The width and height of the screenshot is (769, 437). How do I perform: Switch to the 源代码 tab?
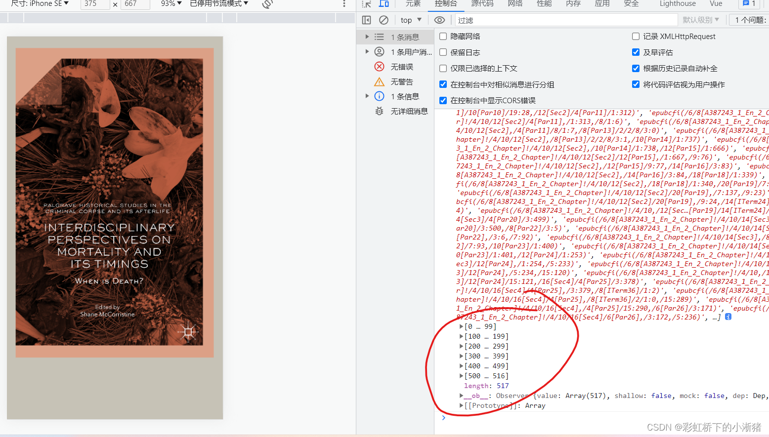pyautogui.click(x=482, y=3)
